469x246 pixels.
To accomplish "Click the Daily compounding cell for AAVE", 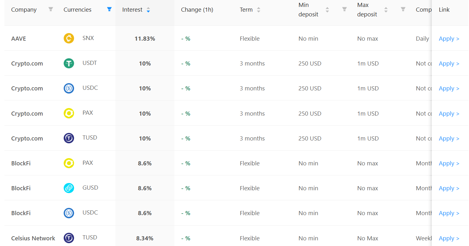I will [x=422, y=39].
